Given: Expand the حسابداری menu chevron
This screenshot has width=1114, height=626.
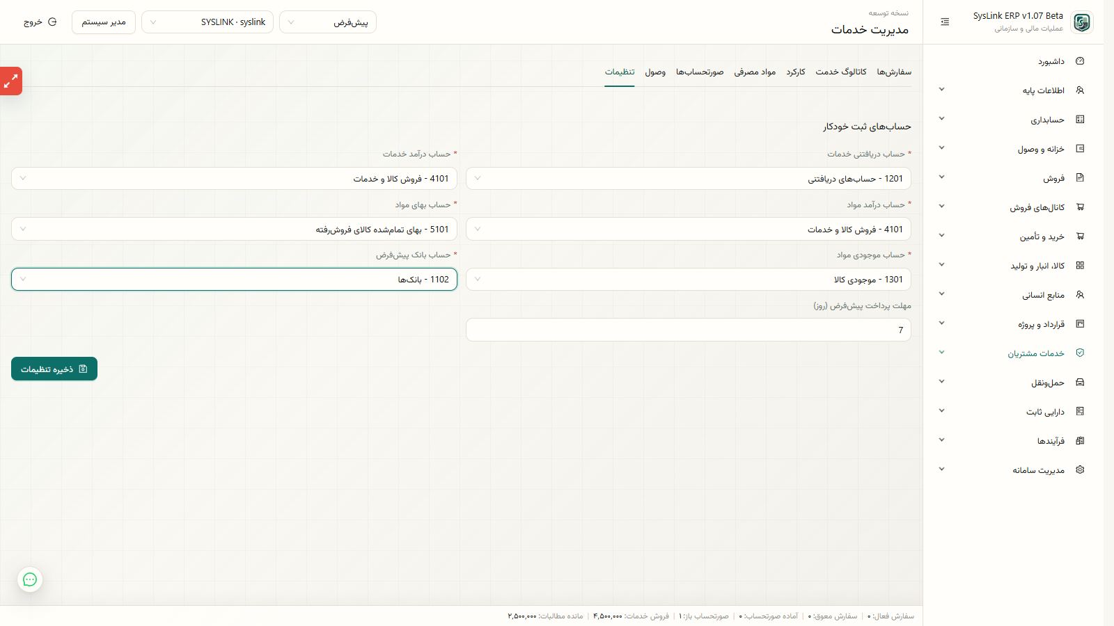Looking at the screenshot, I should tap(941, 119).
